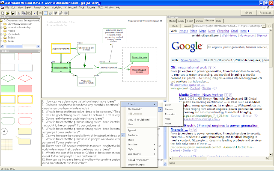Expand the GE Whitney Symposium folder
Image resolution: width=274 pixels, height=171 pixels.
(x=1, y=24)
